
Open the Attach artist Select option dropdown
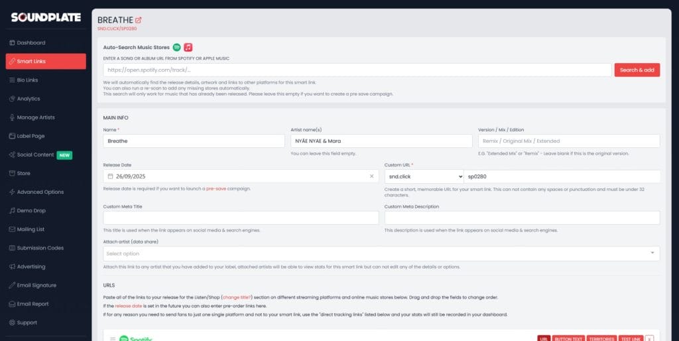click(381, 253)
